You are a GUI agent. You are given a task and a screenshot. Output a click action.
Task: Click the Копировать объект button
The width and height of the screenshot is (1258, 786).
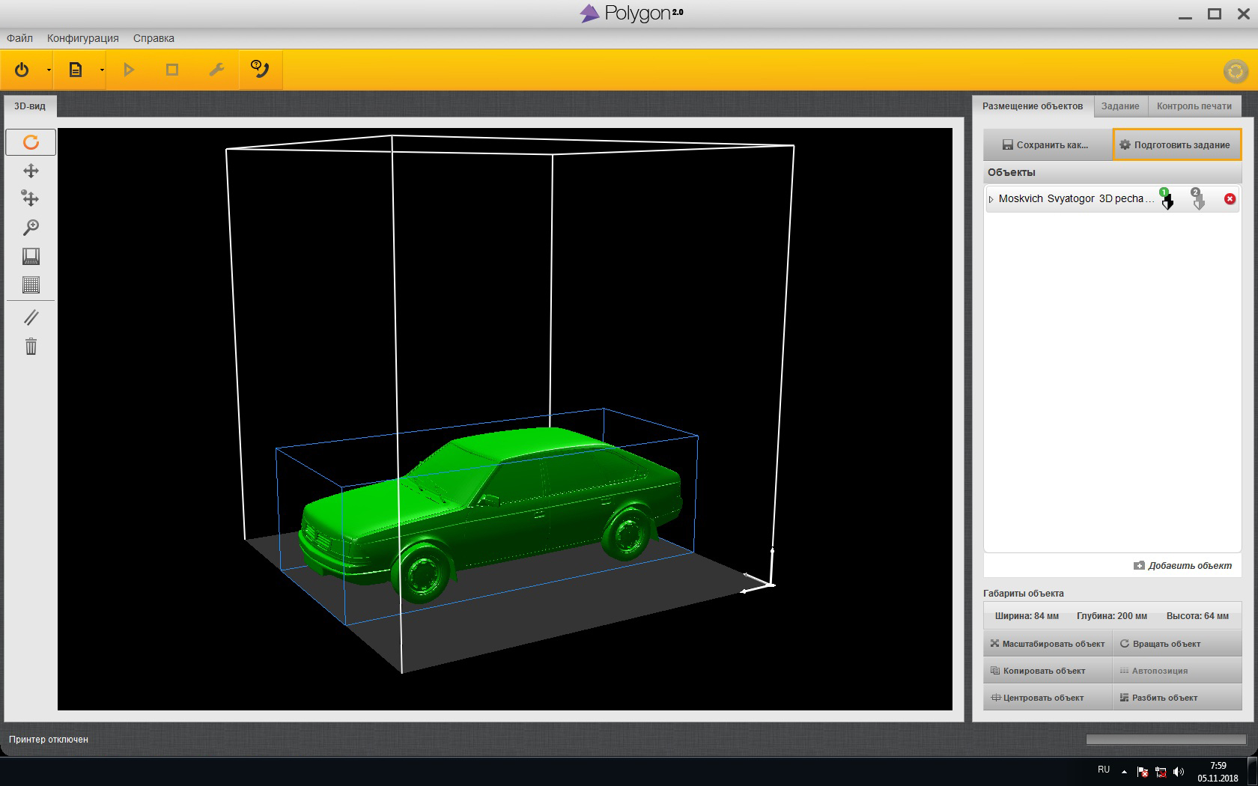pyautogui.click(x=1048, y=671)
